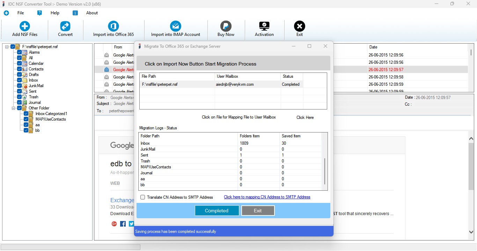Click the preview pane scroll up arrow
This screenshot has width=477, height=251.
pos(471,139)
